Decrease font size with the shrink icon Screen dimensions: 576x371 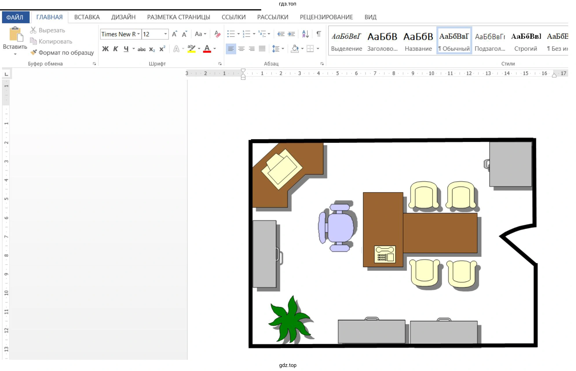tap(185, 34)
